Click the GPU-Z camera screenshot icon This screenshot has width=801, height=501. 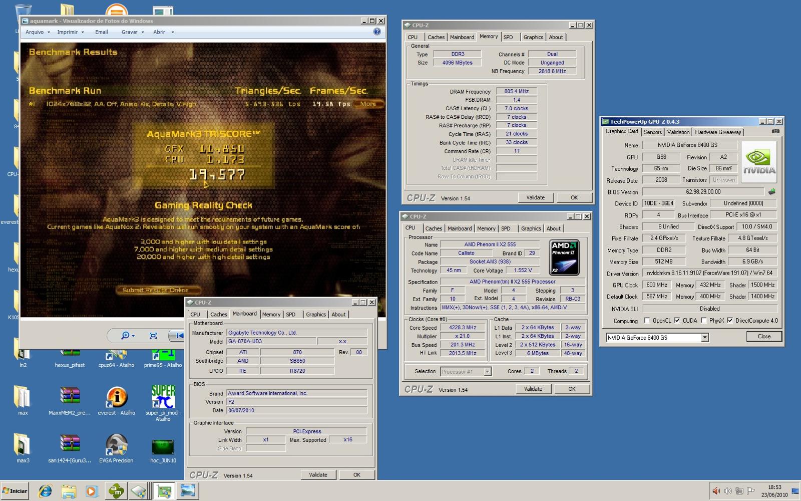click(775, 131)
